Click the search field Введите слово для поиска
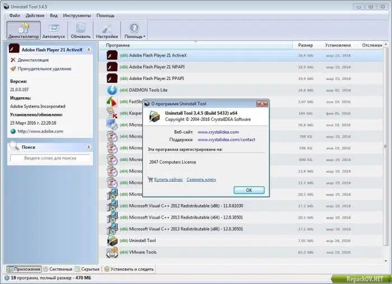392x284 pixels. [x=50, y=158]
